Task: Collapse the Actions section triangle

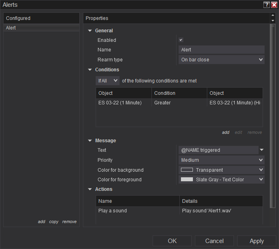Action: coord(90,189)
